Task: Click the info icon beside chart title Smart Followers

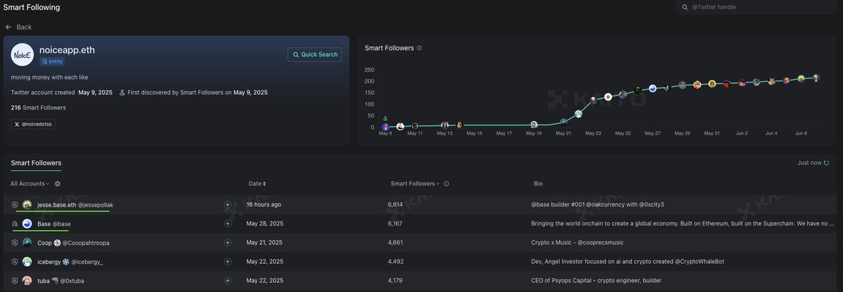Action: tap(419, 48)
